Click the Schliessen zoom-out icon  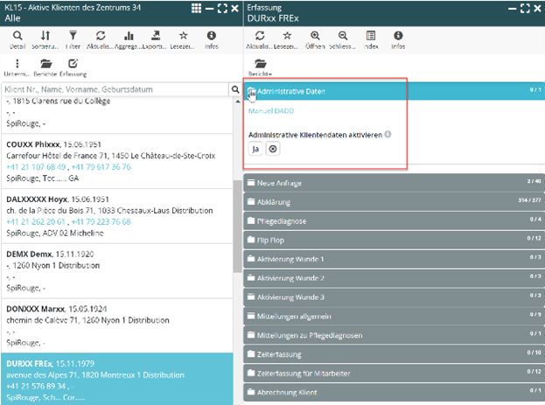pyautogui.click(x=342, y=36)
